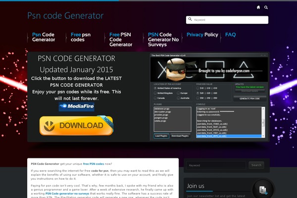Click the scroll-up arrow in the console
Screen dimensions: 297x198
pos(263,109)
